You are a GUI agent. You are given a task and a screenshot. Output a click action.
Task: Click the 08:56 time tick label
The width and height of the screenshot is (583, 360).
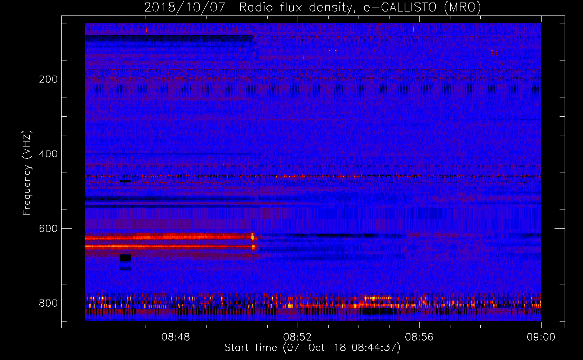[x=419, y=337]
